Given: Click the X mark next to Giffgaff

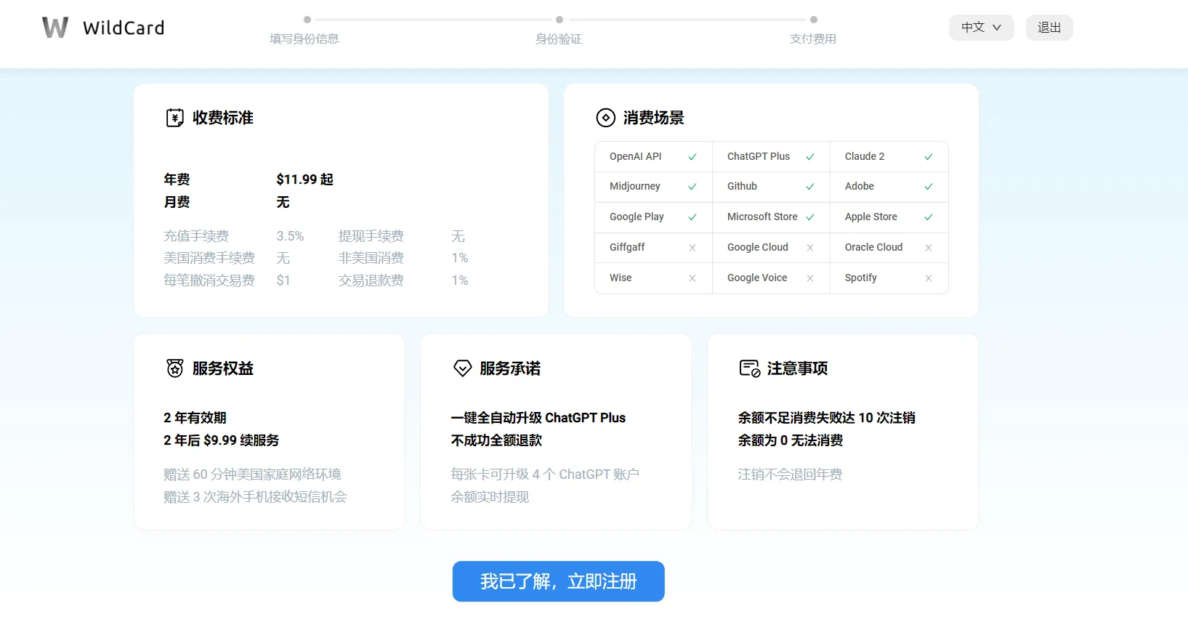Looking at the screenshot, I should click(x=692, y=248).
